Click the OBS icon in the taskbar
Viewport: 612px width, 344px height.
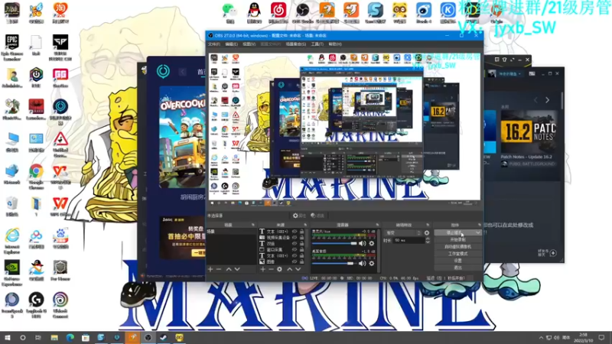(x=148, y=337)
